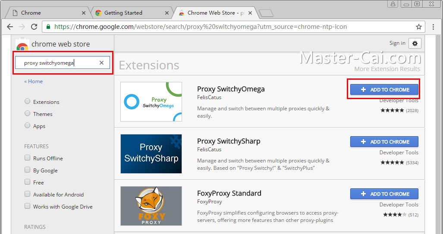
Task: Click the FoxyProxy author name
Action: (209, 202)
